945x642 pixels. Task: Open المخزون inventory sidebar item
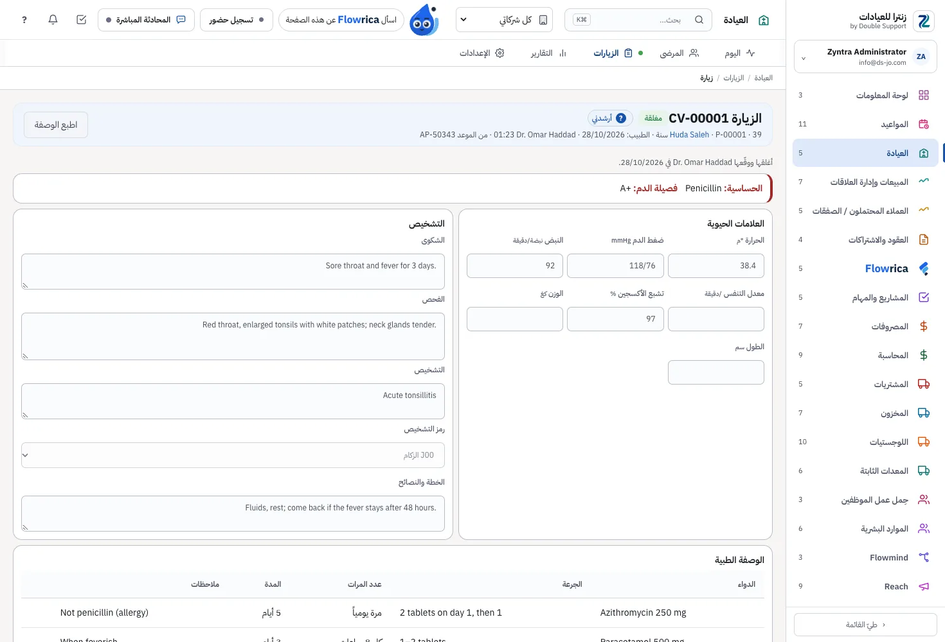pyautogui.click(x=865, y=413)
